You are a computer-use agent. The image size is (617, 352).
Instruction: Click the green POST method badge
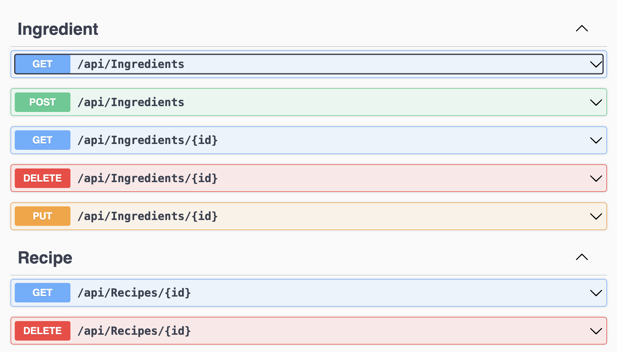click(42, 102)
